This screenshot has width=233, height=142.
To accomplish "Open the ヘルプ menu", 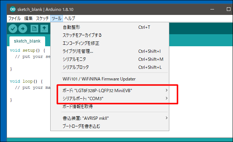I will point(70,19).
